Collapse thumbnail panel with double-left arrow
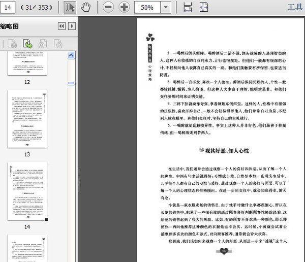Viewport: 305px width, 262px height. 62,26
